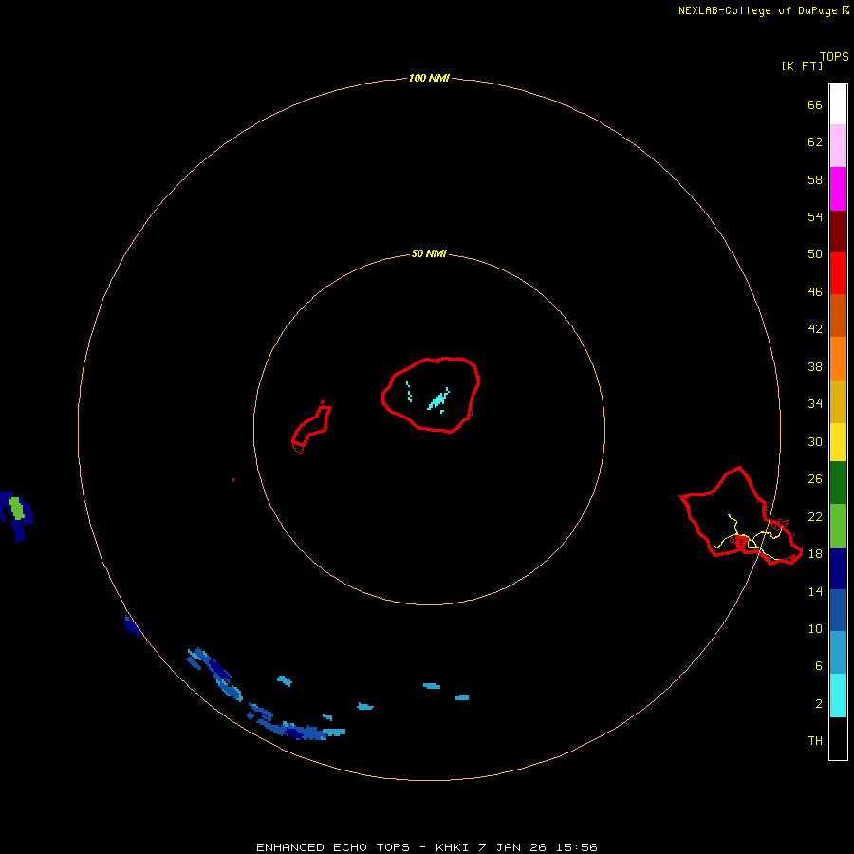Click the small elongated island outline west of center
This screenshot has width=854, height=854.
point(311,427)
